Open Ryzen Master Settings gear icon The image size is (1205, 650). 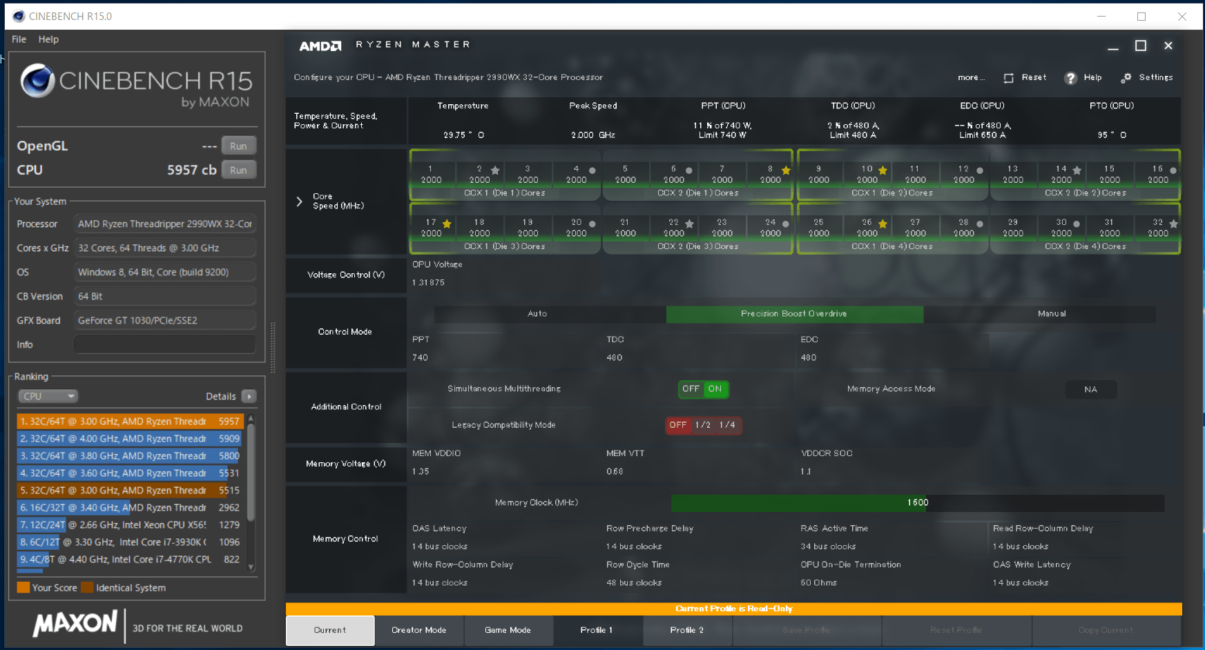(1126, 78)
